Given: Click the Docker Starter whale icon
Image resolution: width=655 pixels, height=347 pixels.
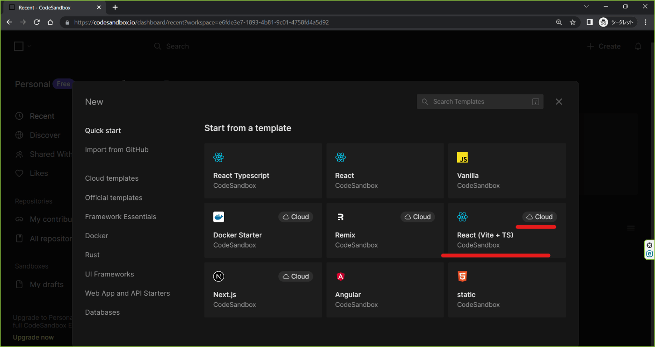Looking at the screenshot, I should click(218, 217).
